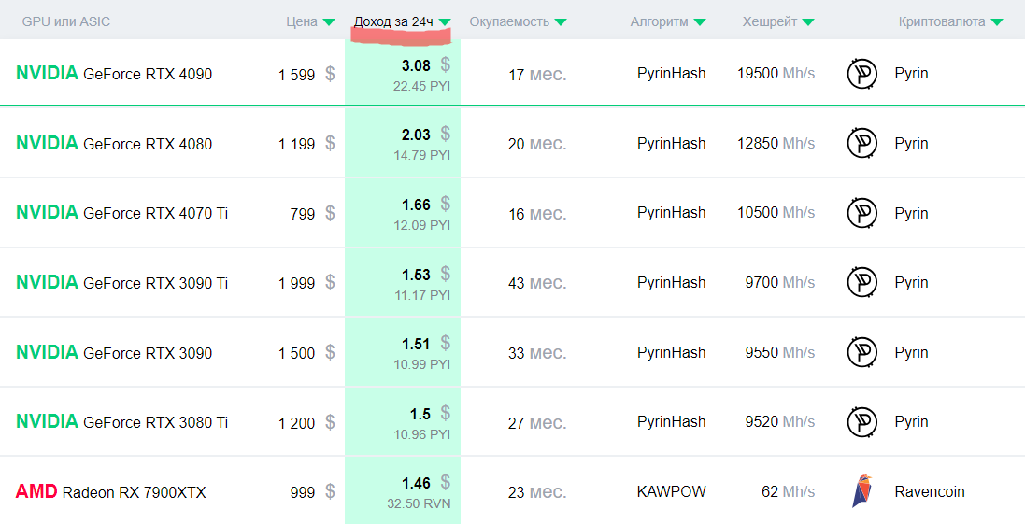Click Pyrin name in RTX 3080 Ti row
The width and height of the screenshot is (1025, 524).
pyautogui.click(x=911, y=422)
